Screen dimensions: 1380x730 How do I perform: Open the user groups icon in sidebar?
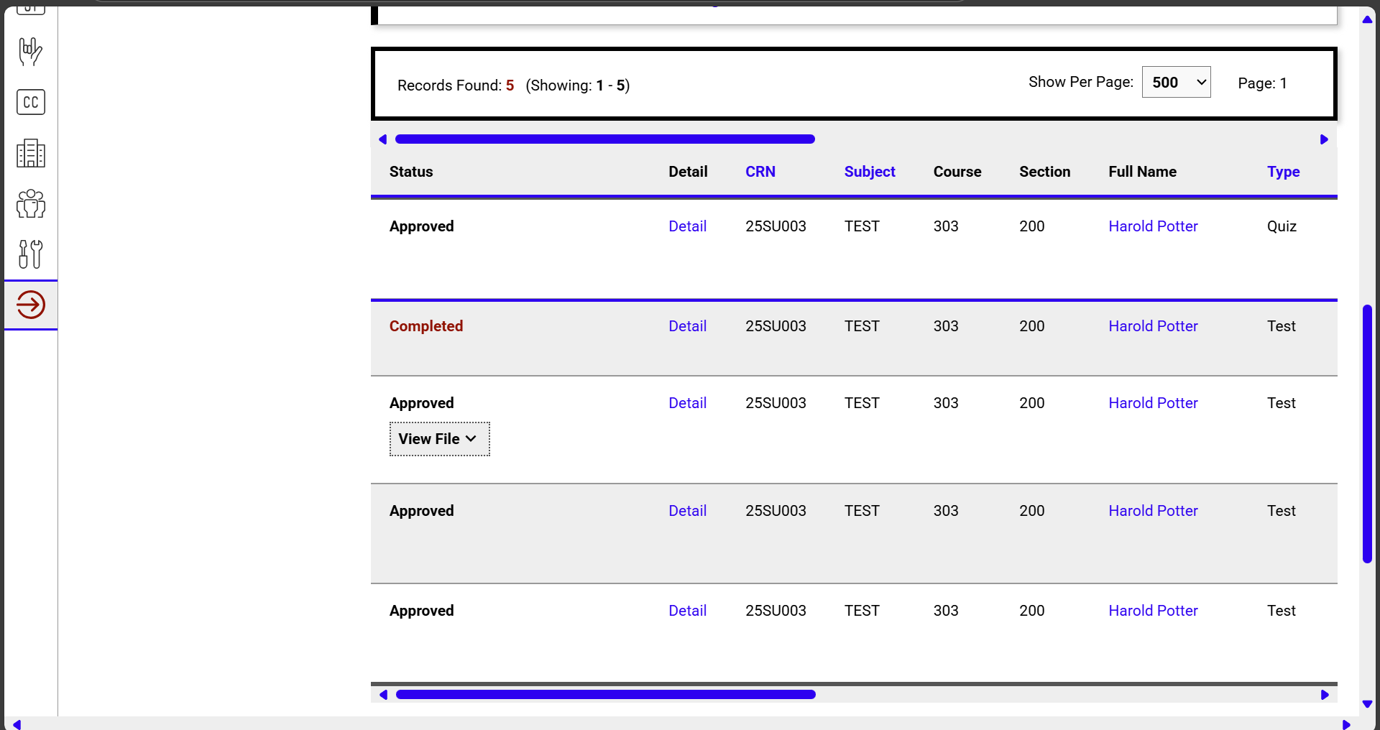click(x=30, y=204)
